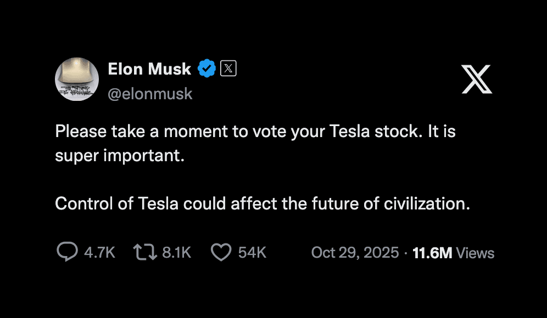
Task: Click the tweet body to open the post
Action: [258, 167]
